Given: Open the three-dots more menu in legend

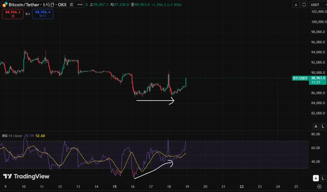Looking at the screenshot, I should pyautogui.click(x=80, y=5).
